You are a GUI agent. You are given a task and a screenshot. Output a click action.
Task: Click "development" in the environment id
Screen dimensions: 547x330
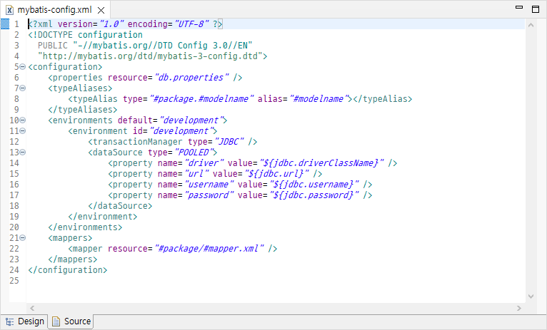point(181,131)
